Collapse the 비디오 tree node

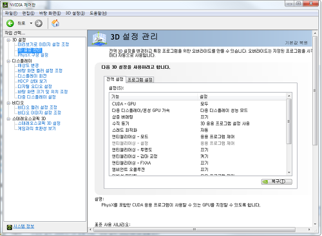(8, 103)
